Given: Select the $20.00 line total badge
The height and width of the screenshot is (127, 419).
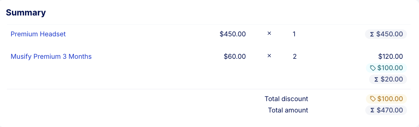Looking at the screenshot, I should pos(388,79).
